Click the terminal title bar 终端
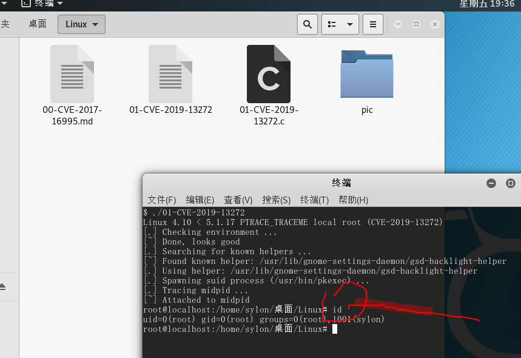Viewport: 521px width, 358px height. [x=341, y=183]
